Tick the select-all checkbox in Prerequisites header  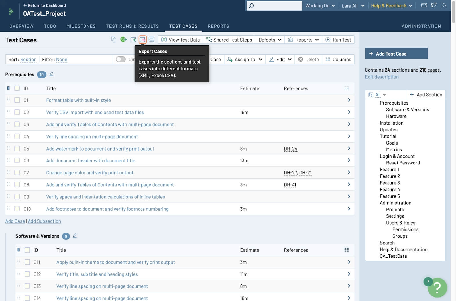coord(17,88)
